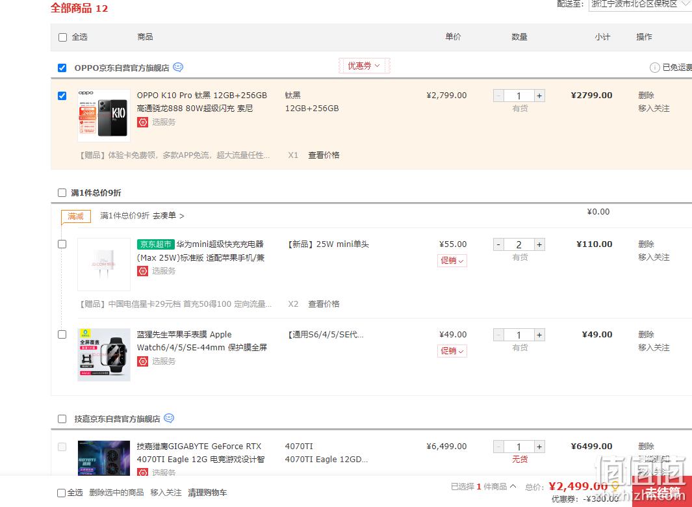This screenshot has width=692, height=507.
Task: View 查看价格 for 中国电信星卡 gift
Action: (x=324, y=304)
